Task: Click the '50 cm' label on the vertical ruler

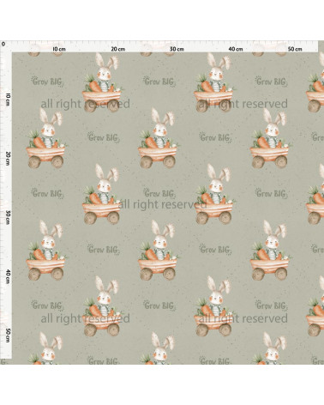Action: point(8,335)
